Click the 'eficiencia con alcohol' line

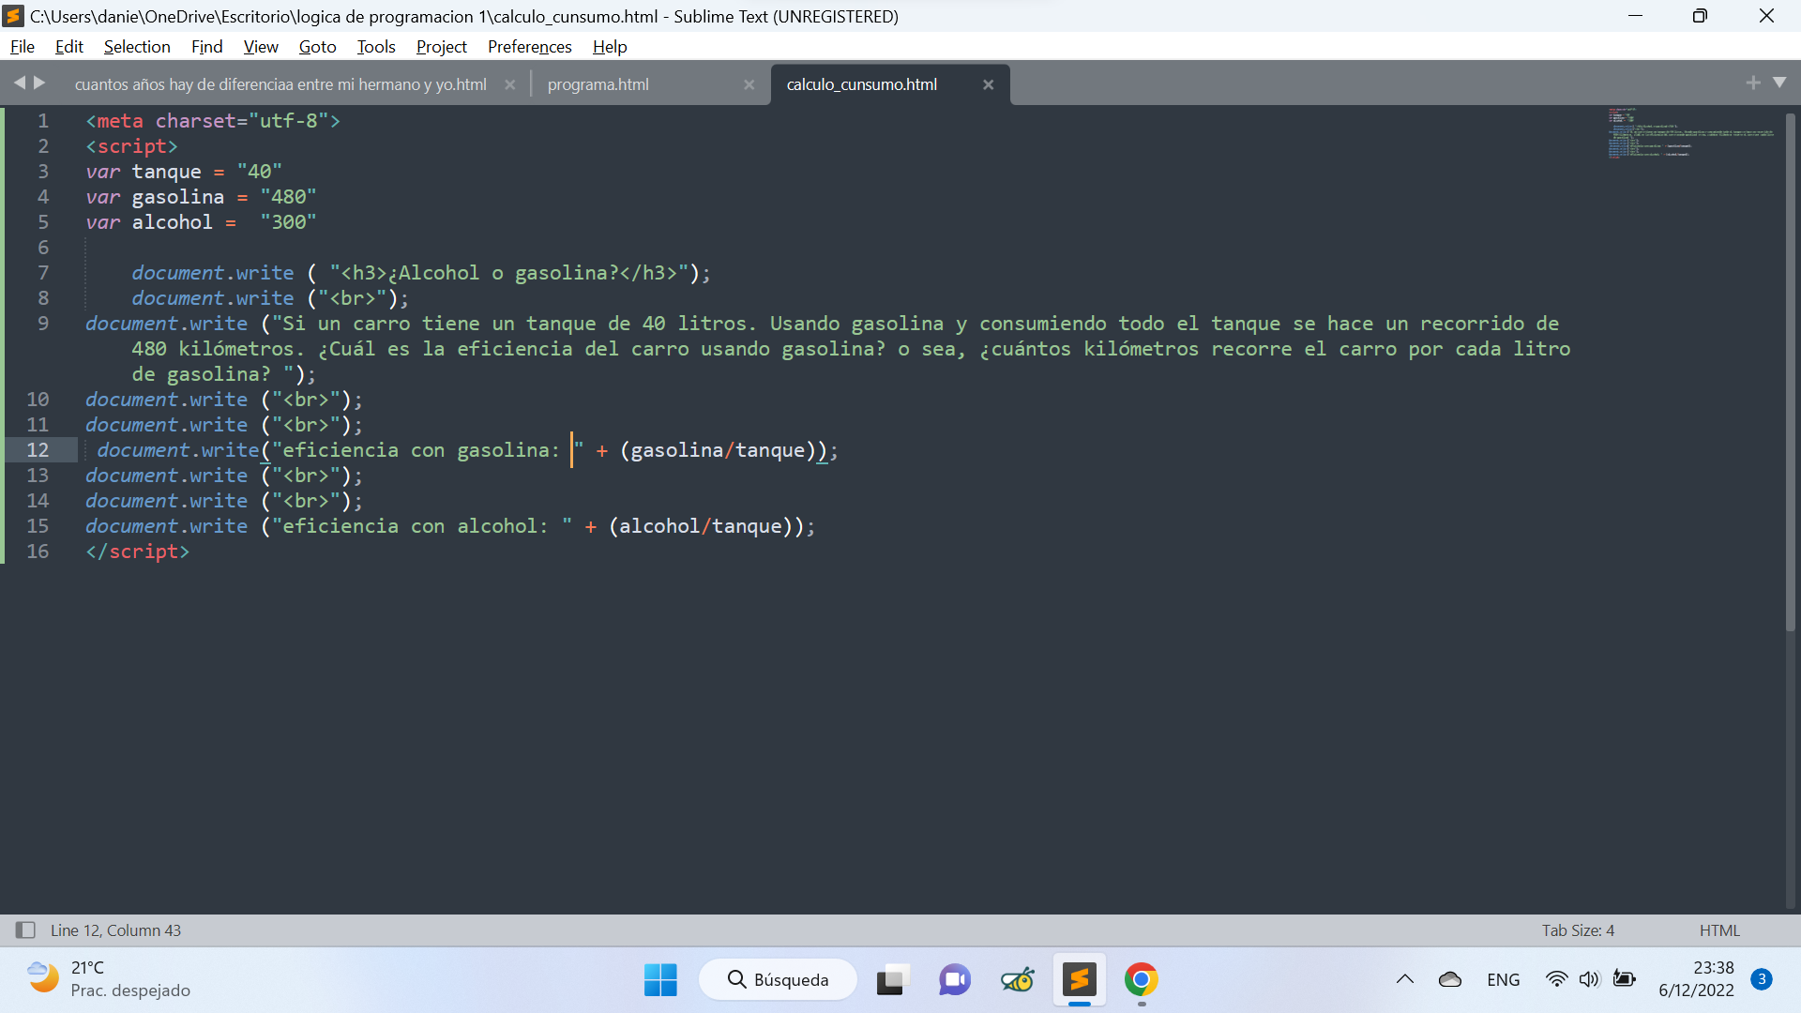coord(450,526)
